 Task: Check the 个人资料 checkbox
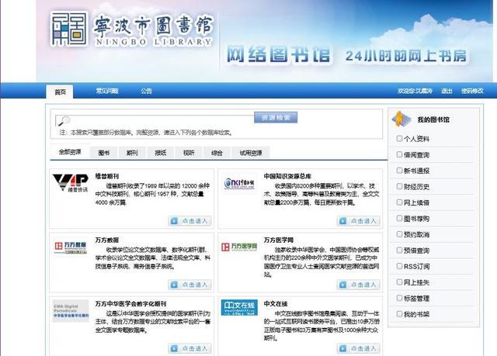[399, 139]
